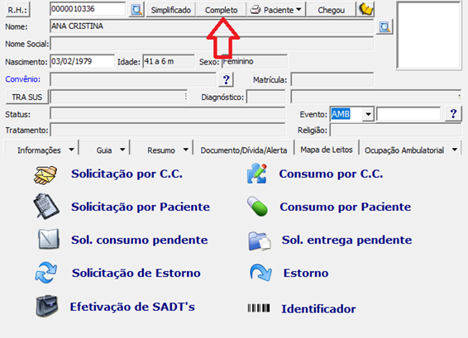Viewport: 468px width, 338px height.
Task: Open Solicitação por Paciente clipboard icon
Action: [46, 207]
